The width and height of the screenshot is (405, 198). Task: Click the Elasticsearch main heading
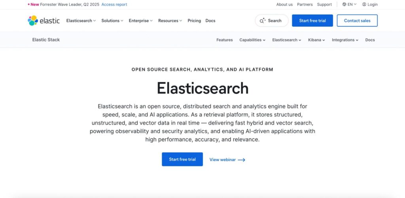[202, 88]
